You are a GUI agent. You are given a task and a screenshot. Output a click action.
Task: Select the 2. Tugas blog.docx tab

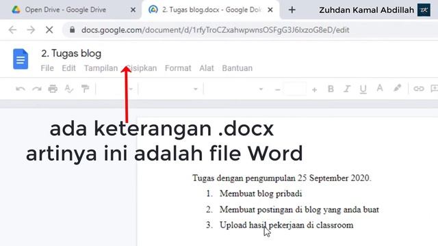[211, 10]
